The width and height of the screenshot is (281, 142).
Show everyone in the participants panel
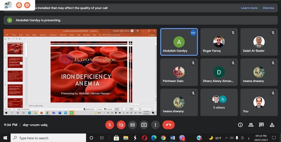point(251,125)
